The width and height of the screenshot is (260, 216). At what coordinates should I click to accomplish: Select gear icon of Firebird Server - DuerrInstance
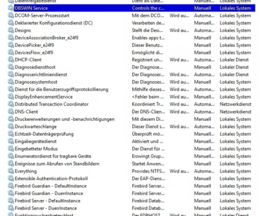coord(11,208)
